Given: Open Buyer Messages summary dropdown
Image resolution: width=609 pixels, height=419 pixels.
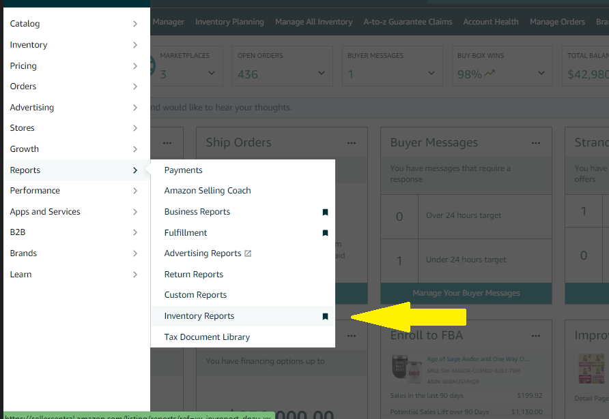Looking at the screenshot, I should (x=431, y=73).
